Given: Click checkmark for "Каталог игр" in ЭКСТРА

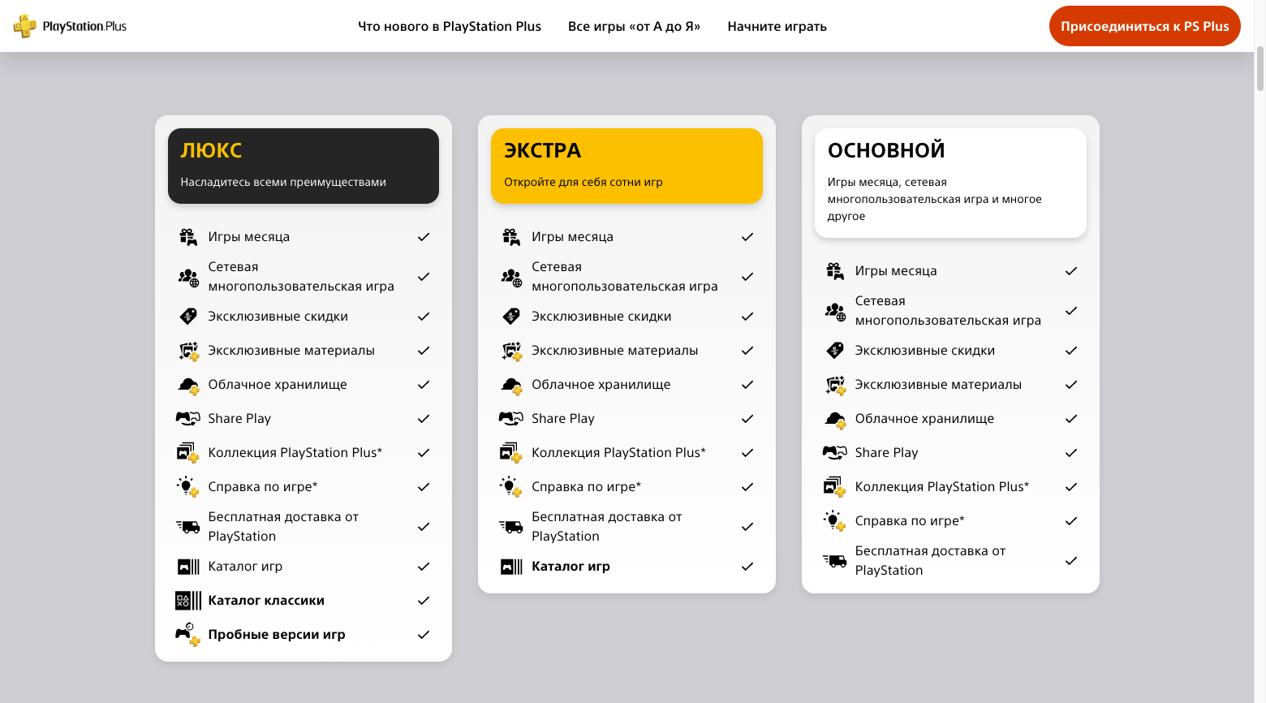Looking at the screenshot, I should point(747,567).
